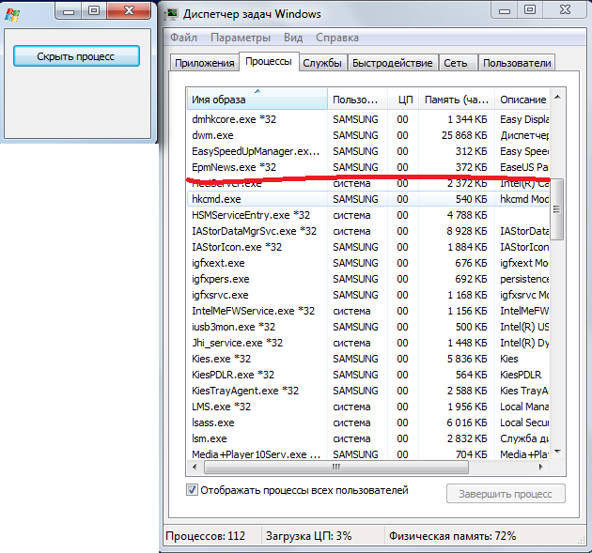Sort by "Пользо..." column header

coord(357,100)
